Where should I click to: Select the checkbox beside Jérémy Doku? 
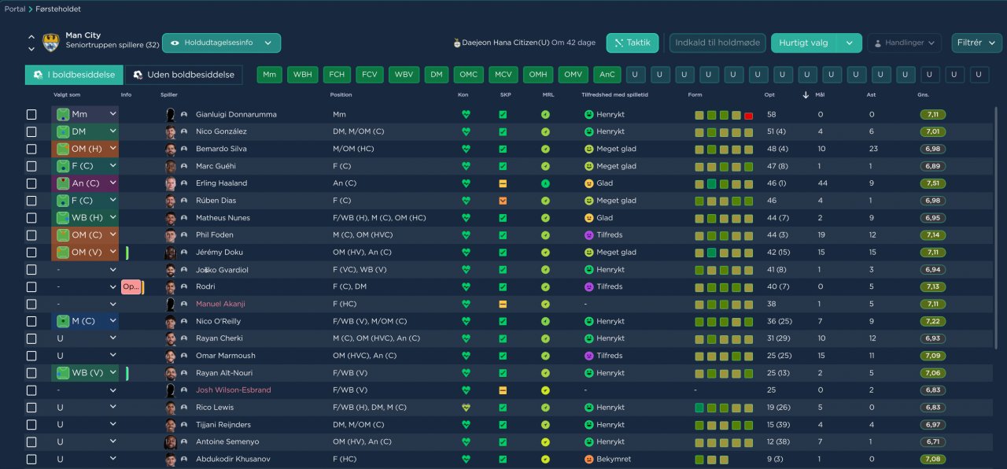tap(31, 253)
